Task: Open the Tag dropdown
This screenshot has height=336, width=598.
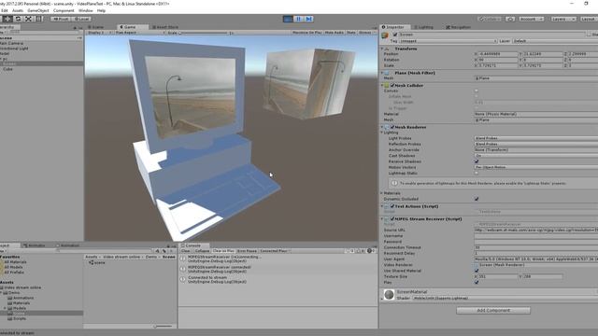Action: point(448,41)
